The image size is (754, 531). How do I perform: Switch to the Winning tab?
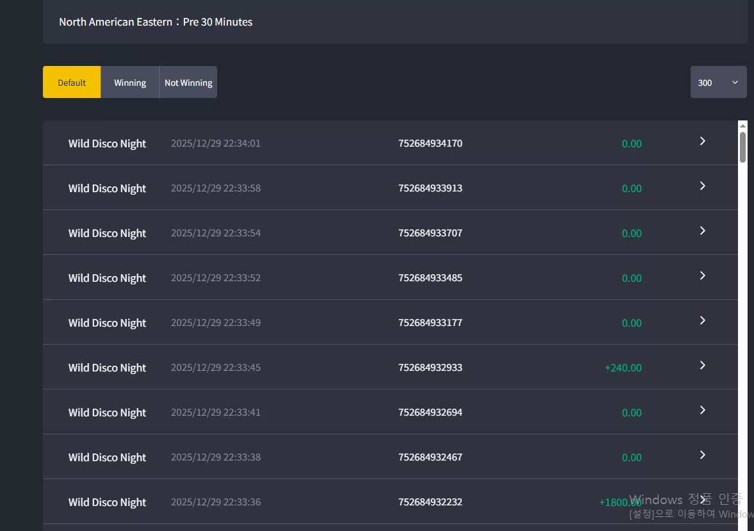tap(130, 82)
